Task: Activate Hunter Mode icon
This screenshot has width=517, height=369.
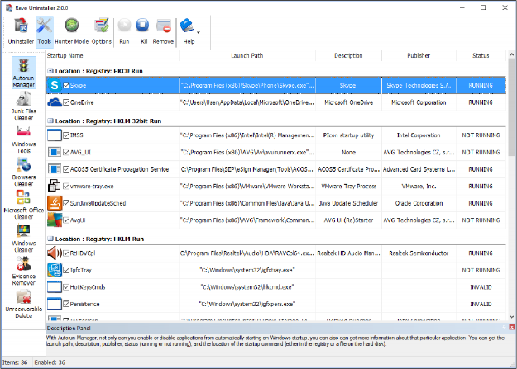Action: point(71,31)
